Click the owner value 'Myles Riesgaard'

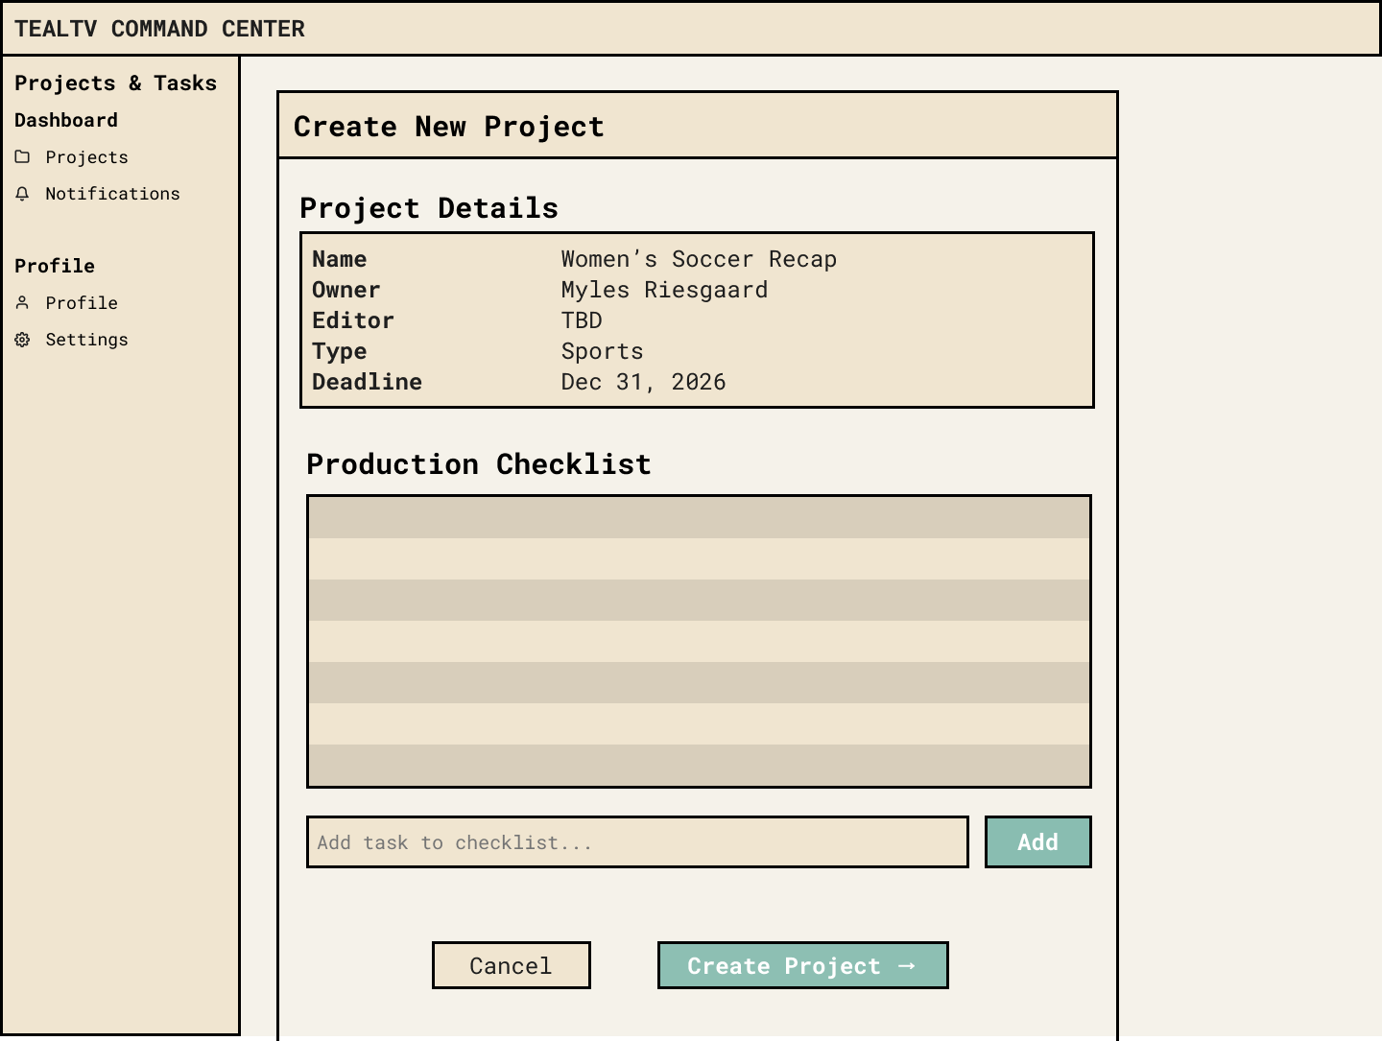[664, 290]
